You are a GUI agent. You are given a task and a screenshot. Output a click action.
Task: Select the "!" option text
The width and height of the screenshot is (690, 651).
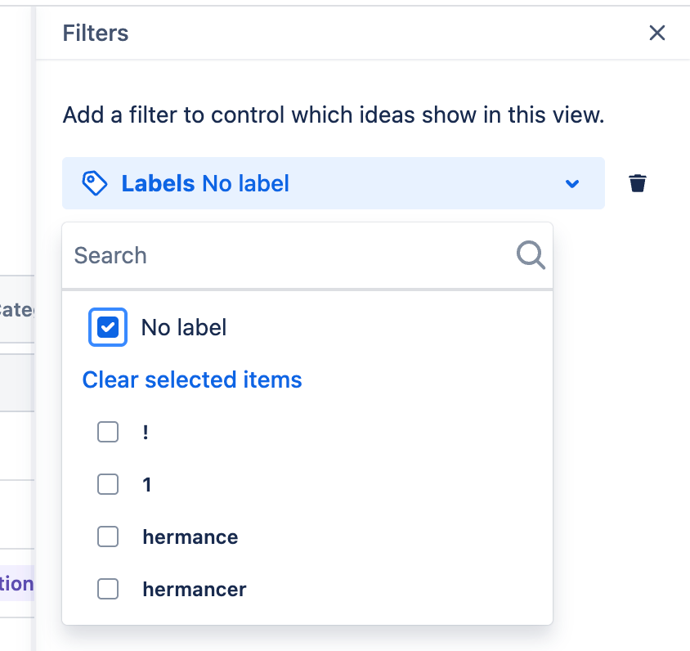(x=146, y=433)
